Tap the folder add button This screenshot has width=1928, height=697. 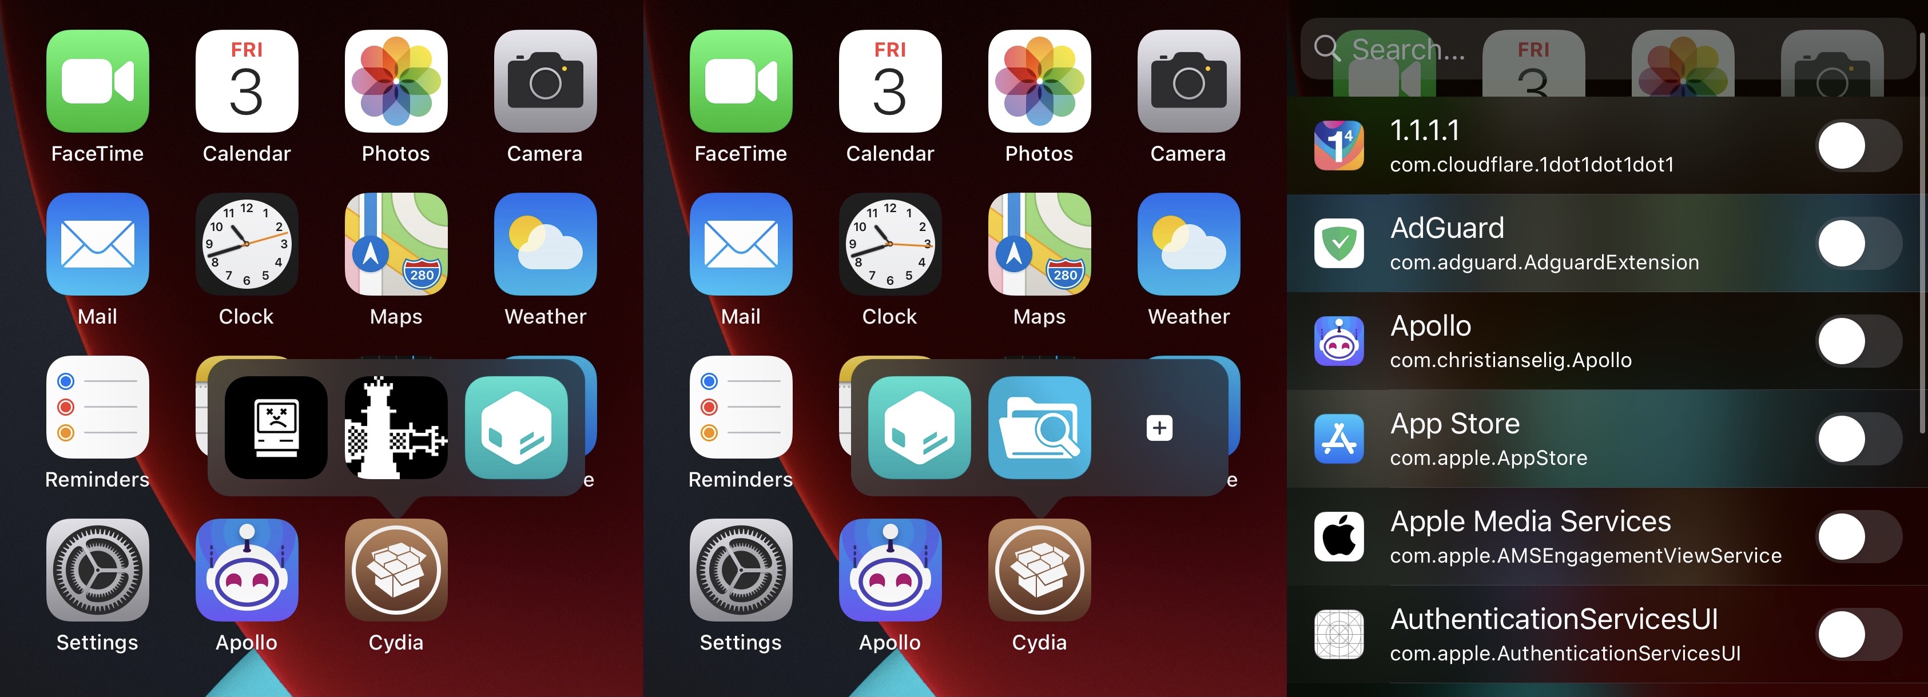click(x=1159, y=428)
